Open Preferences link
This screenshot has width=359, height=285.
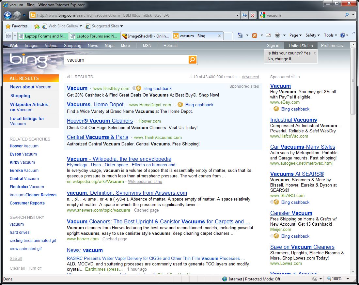point(332,46)
